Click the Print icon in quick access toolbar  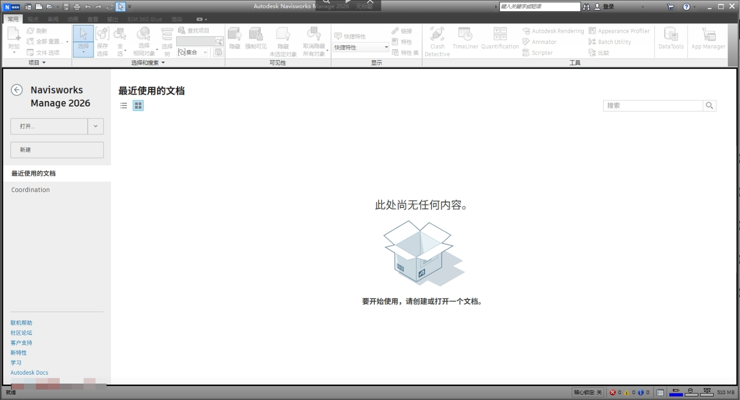pos(77,6)
